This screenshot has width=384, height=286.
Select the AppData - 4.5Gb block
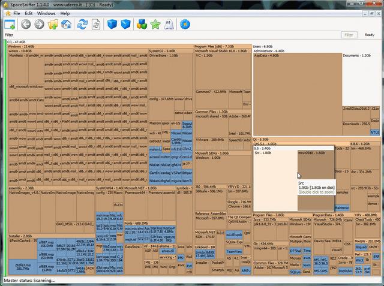pyautogui.click(x=298, y=94)
